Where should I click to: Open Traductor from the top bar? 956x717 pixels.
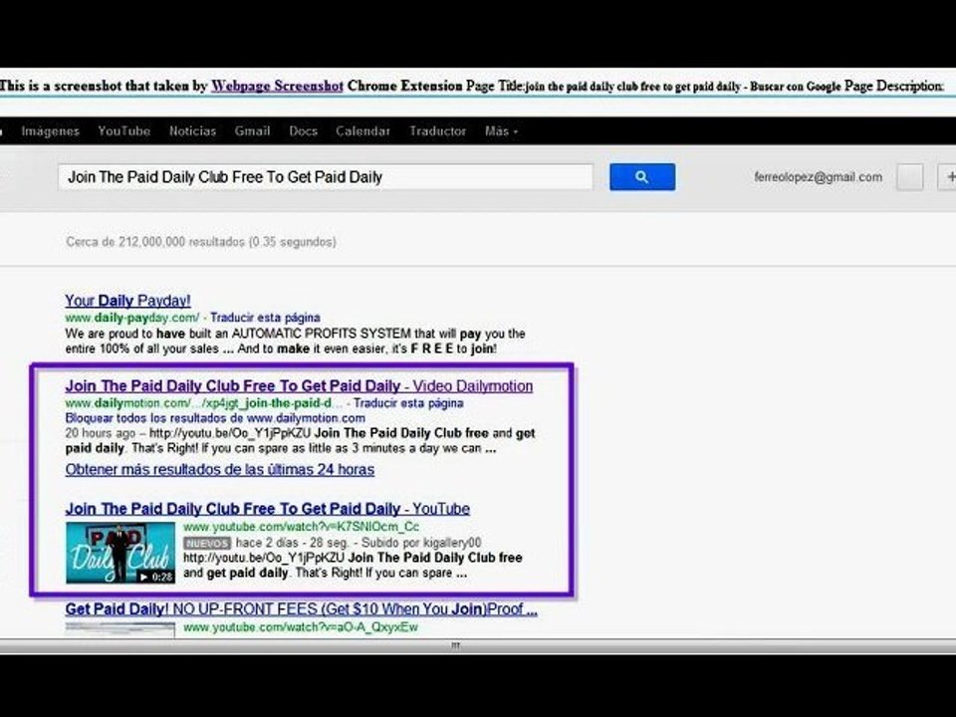[x=438, y=131]
